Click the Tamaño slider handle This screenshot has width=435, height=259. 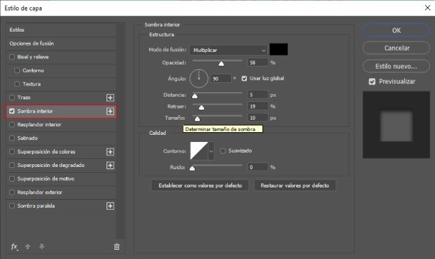click(x=197, y=119)
